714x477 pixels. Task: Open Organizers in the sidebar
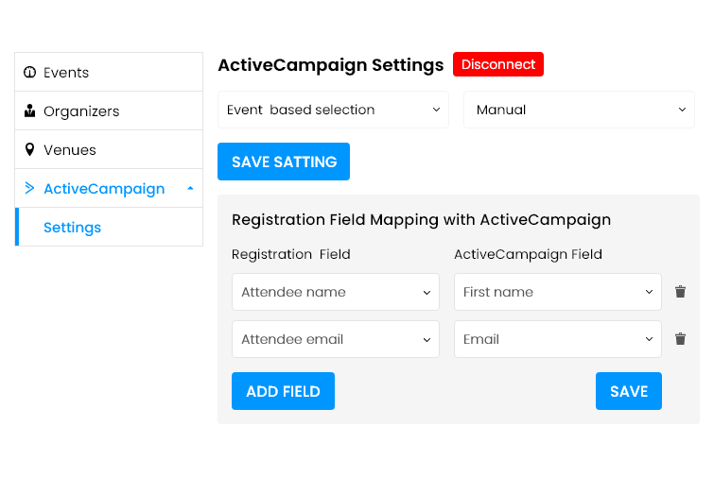(109, 111)
